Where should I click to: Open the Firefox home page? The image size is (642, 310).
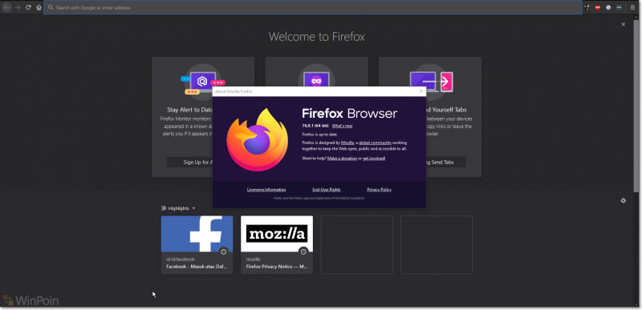pos(39,7)
